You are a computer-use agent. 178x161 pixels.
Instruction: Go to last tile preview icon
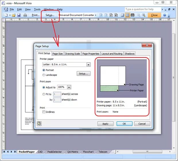116,15
